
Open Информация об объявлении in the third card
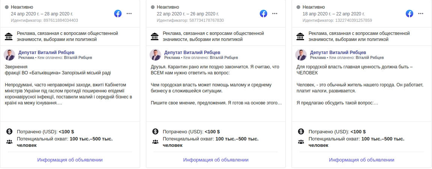pos(361,160)
